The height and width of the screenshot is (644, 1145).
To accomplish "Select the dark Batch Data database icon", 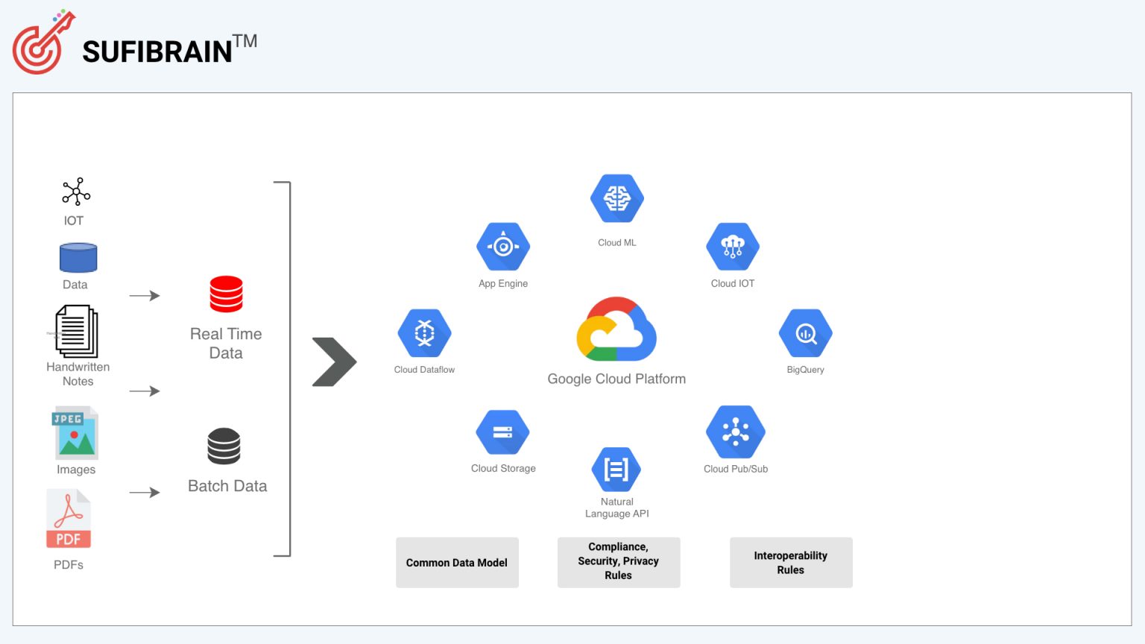I will 224,446.
